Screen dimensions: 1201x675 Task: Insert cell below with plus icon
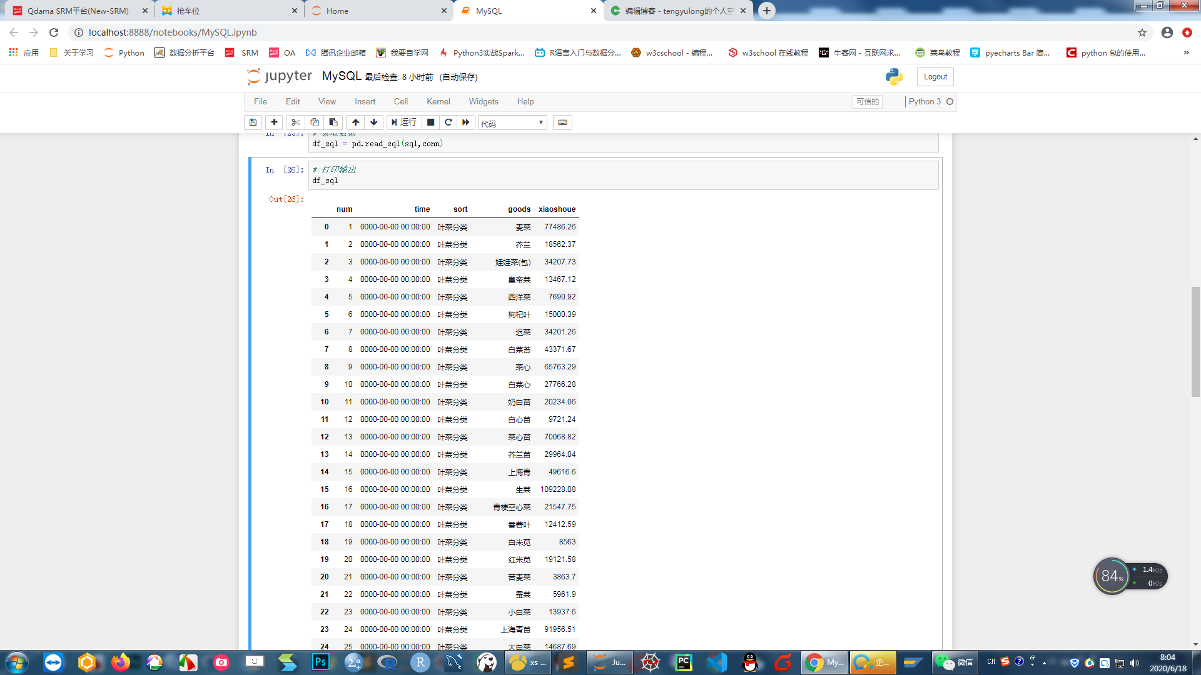tap(274, 122)
